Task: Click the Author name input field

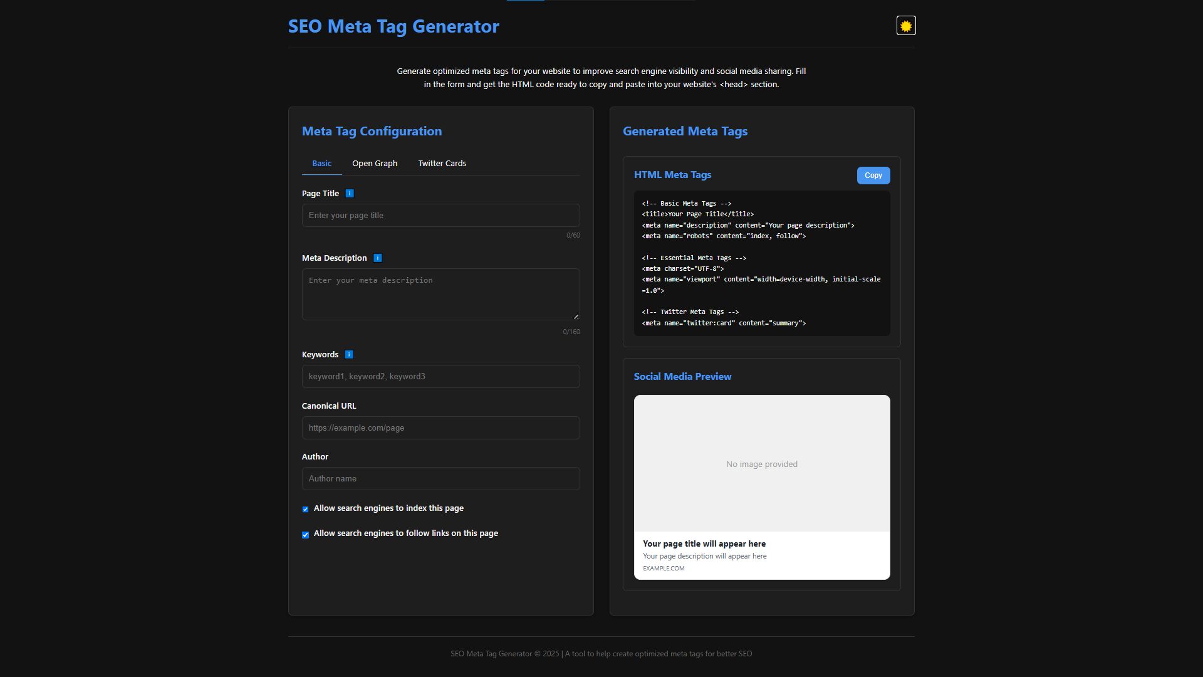Action: [x=440, y=479]
